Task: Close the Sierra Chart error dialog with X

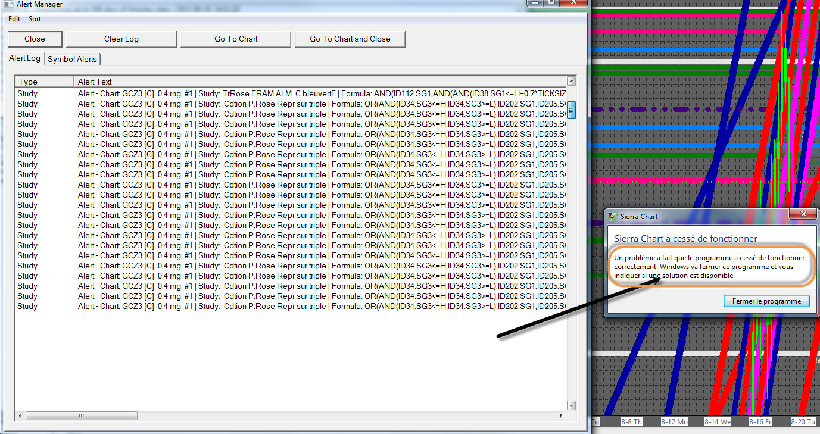Action: (x=803, y=214)
